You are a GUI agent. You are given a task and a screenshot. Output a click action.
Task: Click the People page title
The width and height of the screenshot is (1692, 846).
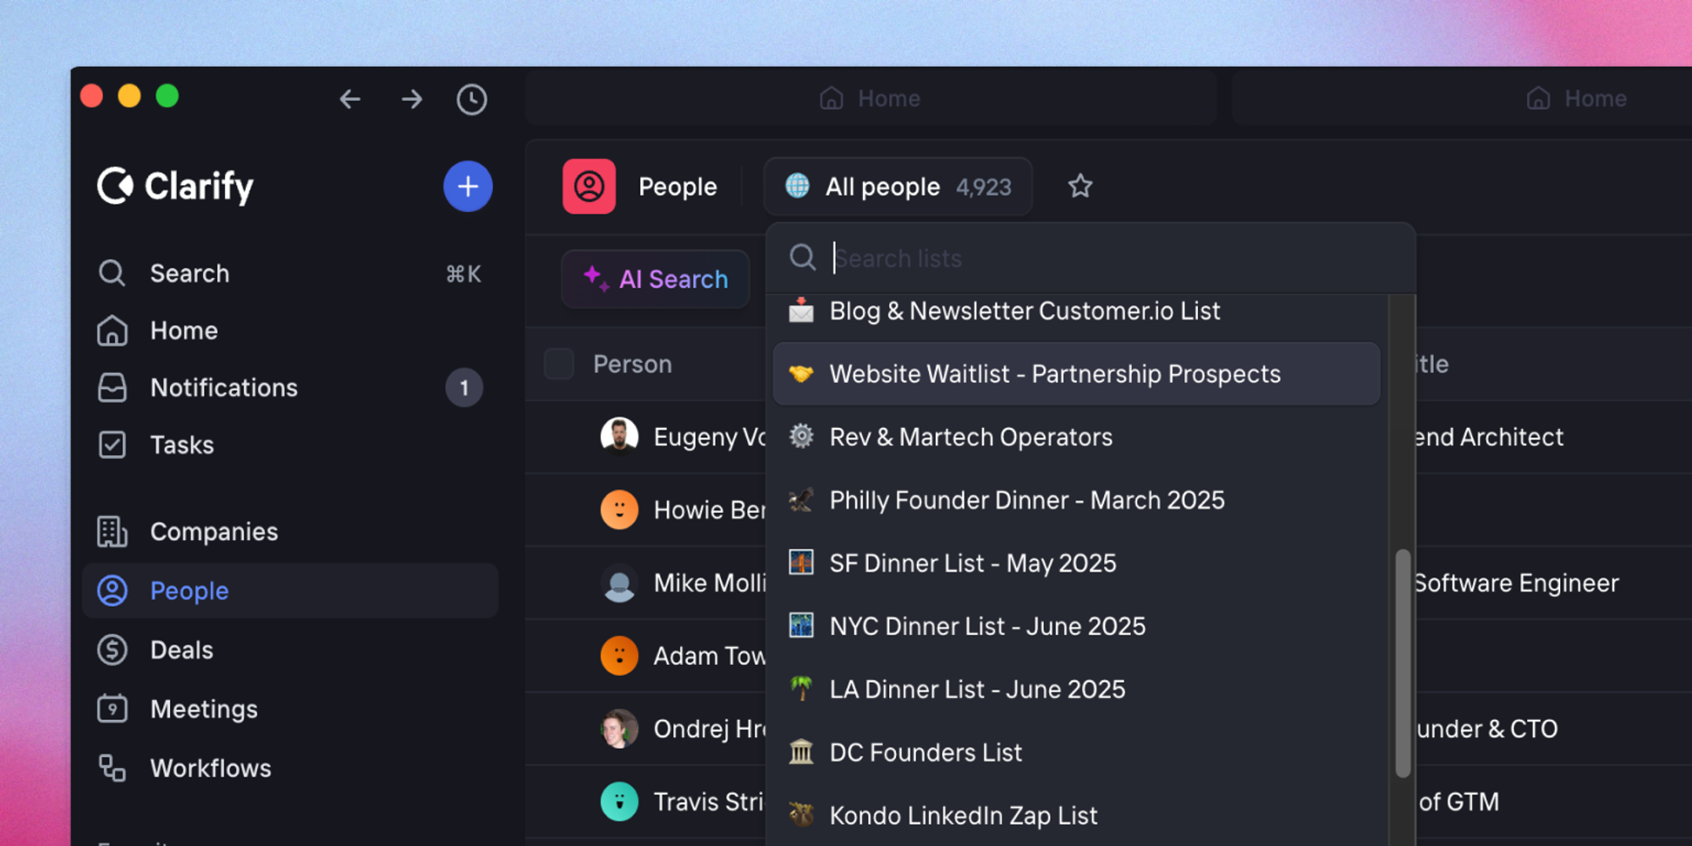[x=678, y=186]
